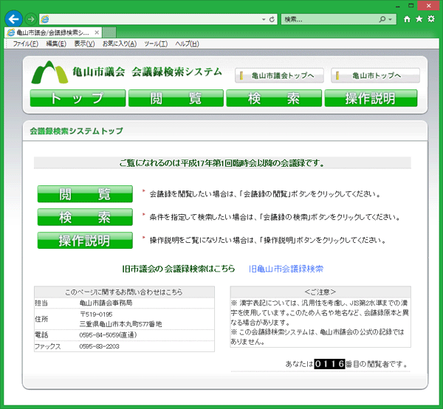Click the このページに関するお問い合わせはこちら table header
The image size is (443, 409).
pos(124,292)
